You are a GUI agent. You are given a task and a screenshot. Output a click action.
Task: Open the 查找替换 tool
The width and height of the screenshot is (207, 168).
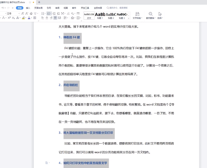151,16
